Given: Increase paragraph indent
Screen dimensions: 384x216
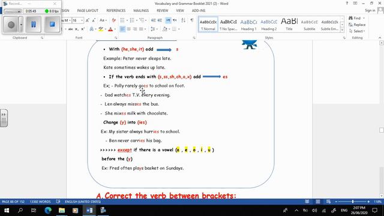Looking at the screenshot, I should click(x=160, y=20).
